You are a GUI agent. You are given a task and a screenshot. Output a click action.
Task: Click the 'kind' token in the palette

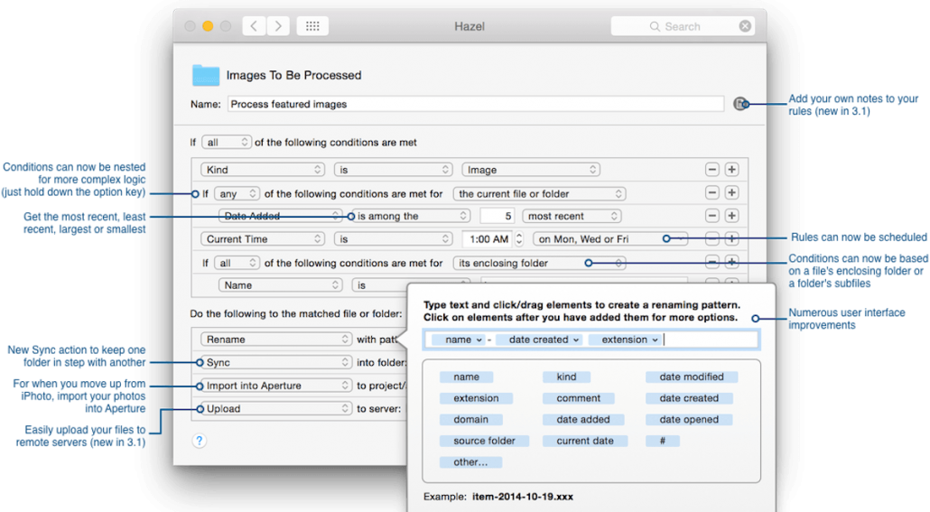(x=566, y=377)
